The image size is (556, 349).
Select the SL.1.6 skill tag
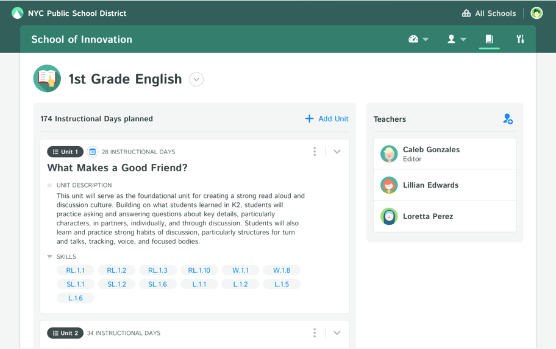point(157,284)
